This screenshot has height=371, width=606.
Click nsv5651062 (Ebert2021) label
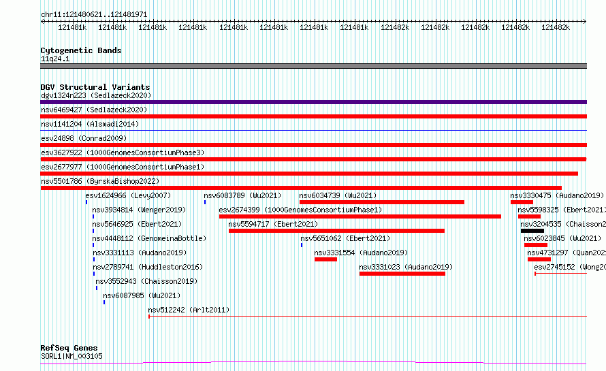click(345, 238)
